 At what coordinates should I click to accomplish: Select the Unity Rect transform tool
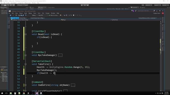(x=14, y=5)
